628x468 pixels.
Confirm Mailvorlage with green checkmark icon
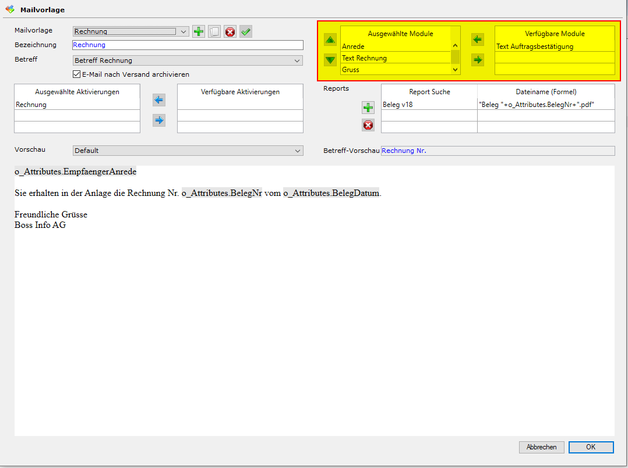(x=246, y=31)
